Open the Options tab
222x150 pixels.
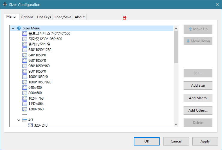27,17
